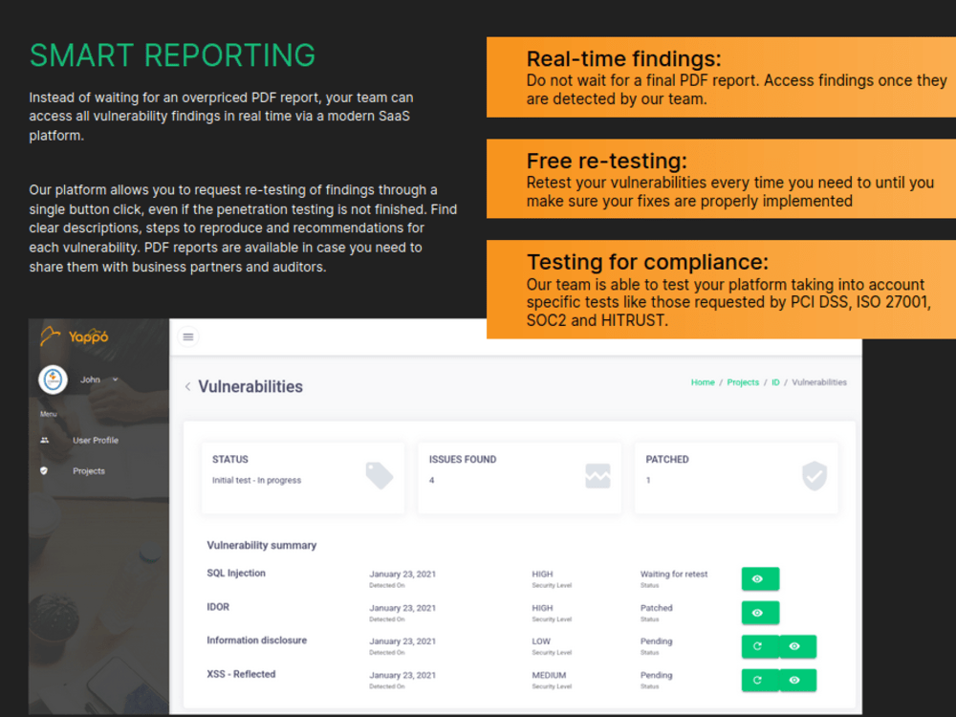This screenshot has width=956, height=717.
Task: Click John's circular profile avatar
Action: pyautogui.click(x=53, y=380)
